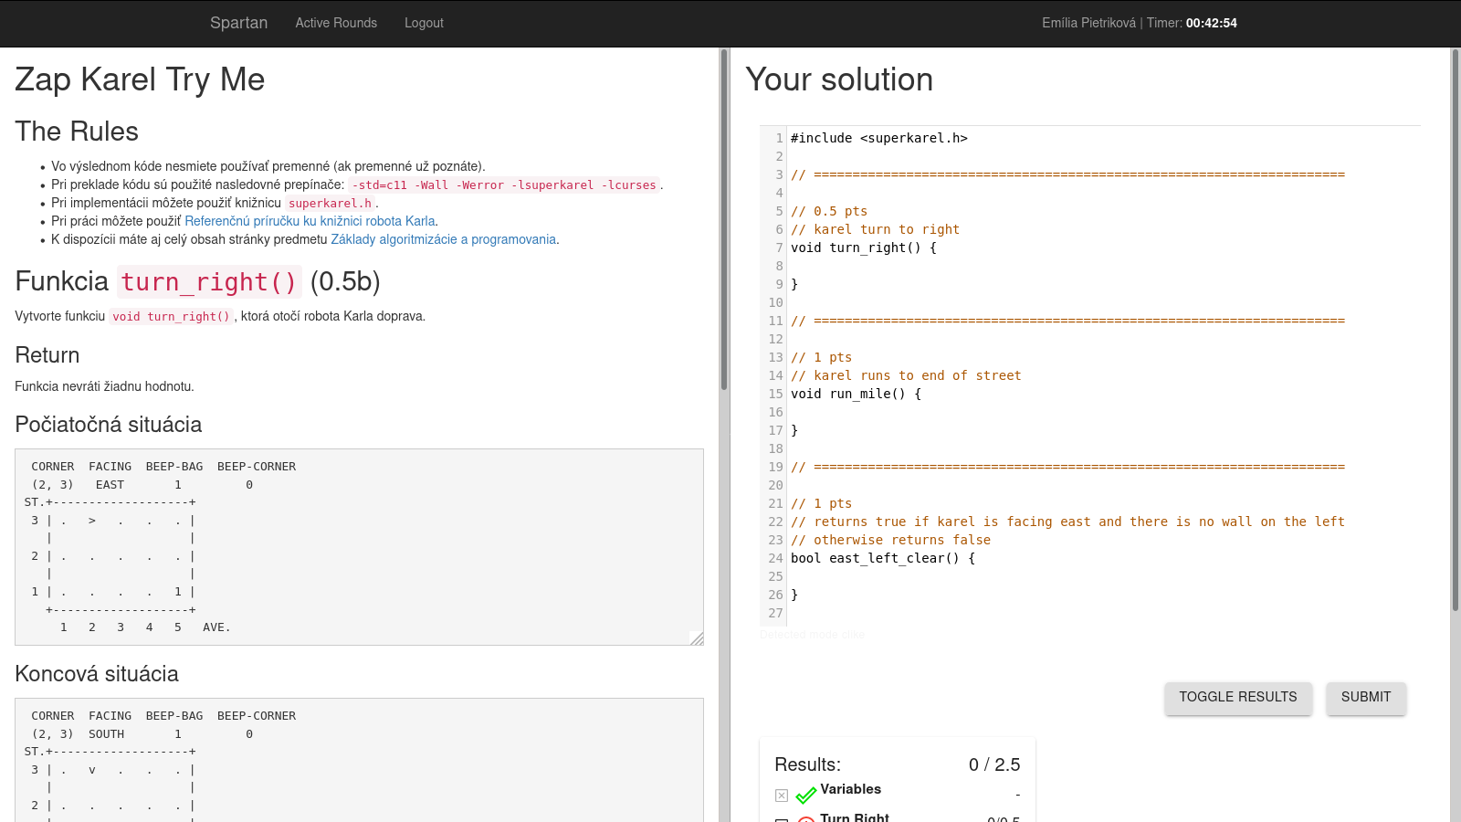The image size is (1461, 822).
Task: Submit the solution with the SUBMIT button
Action: tap(1366, 698)
